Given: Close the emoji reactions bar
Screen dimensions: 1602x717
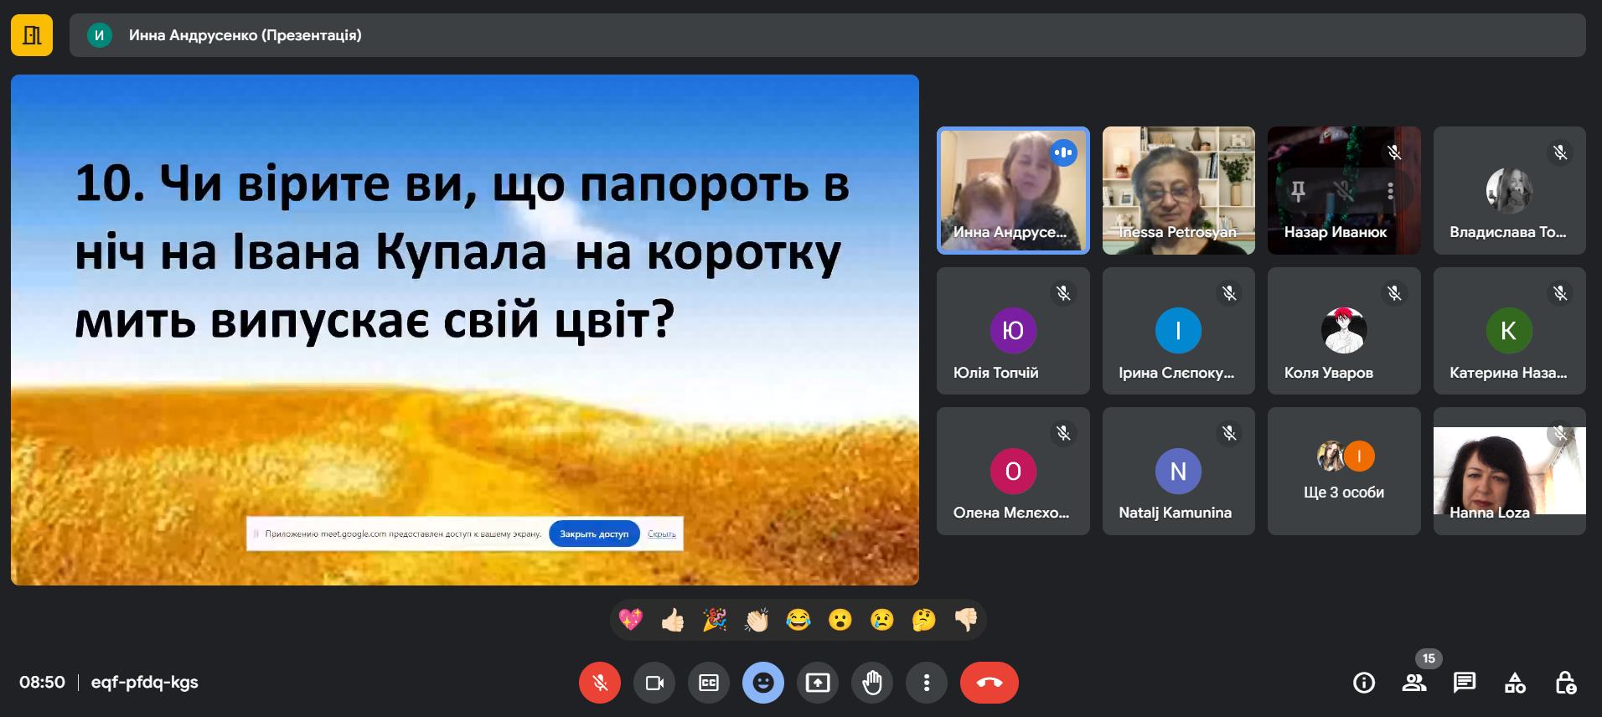Looking at the screenshot, I should (x=763, y=683).
